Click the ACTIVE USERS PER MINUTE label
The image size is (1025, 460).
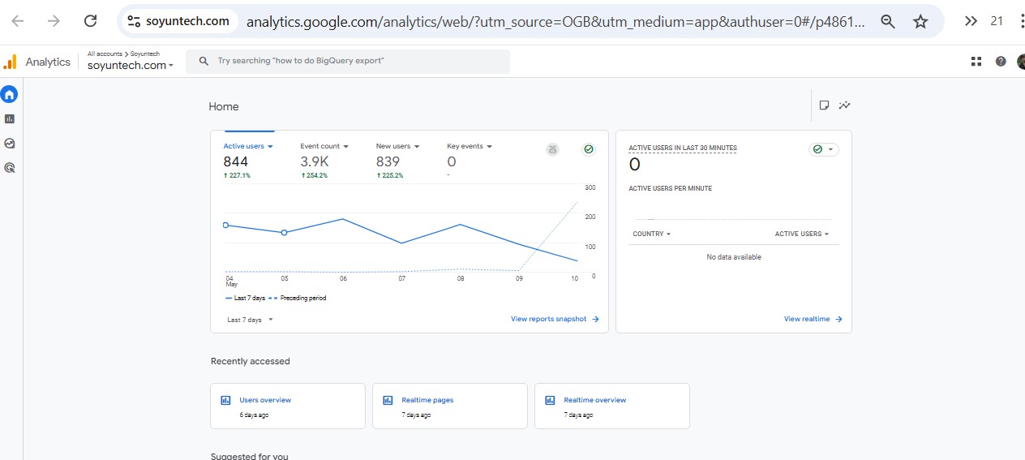click(671, 188)
